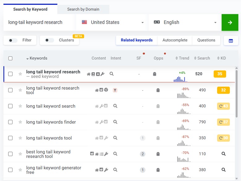Star 'long tail keyword generator free' row
This screenshot has width=241, height=181.
(20, 170)
